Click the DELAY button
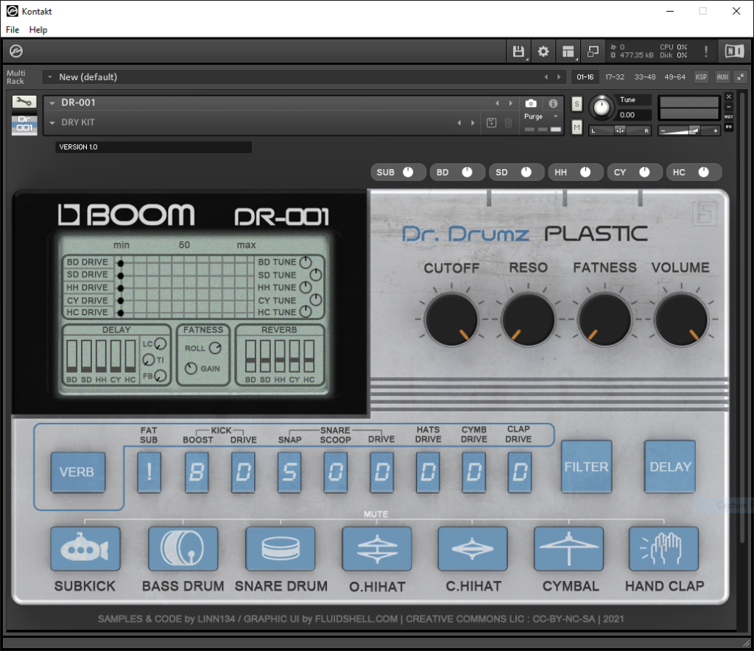Viewport: 754px width, 651px height. (670, 466)
